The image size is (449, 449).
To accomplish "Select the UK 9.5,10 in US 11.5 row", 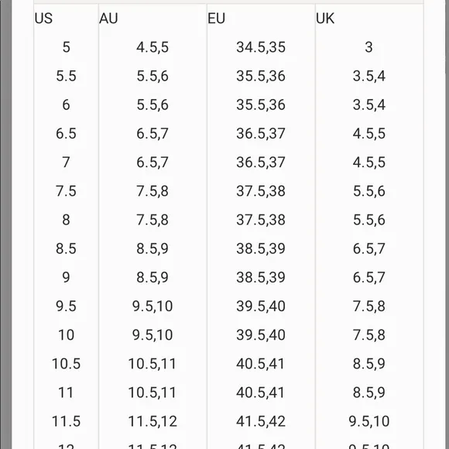I will click(368, 421).
